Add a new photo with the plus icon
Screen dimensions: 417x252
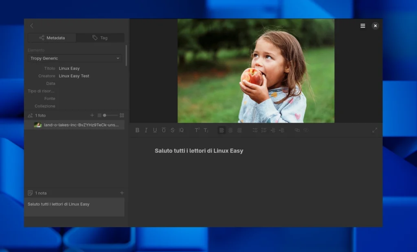tap(92, 115)
